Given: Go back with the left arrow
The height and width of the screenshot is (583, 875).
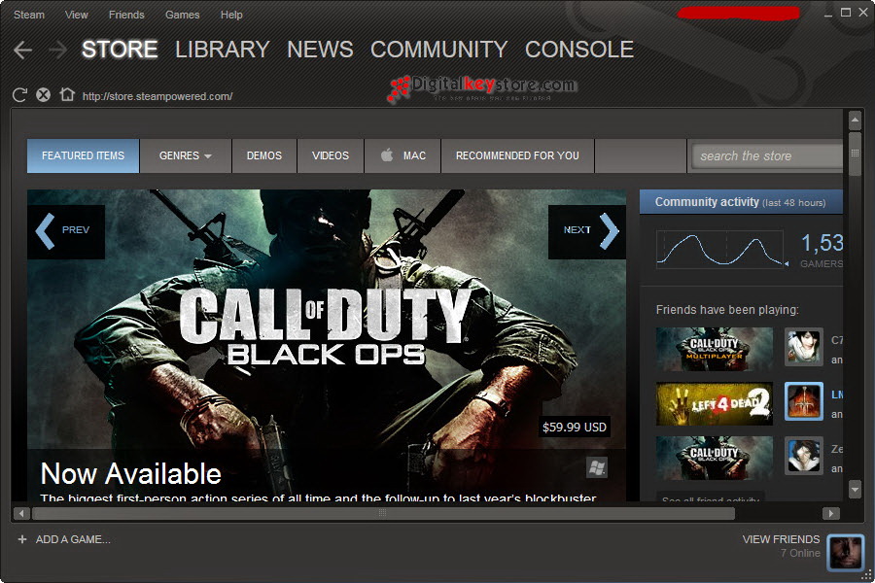Looking at the screenshot, I should click(23, 51).
